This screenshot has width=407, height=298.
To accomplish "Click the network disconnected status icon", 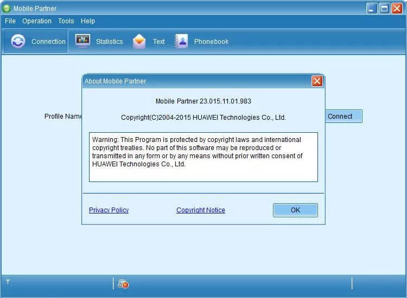I will tap(123, 284).
